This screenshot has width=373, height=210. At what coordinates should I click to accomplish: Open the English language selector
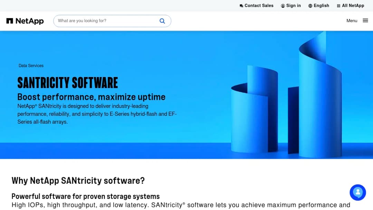coord(319,6)
